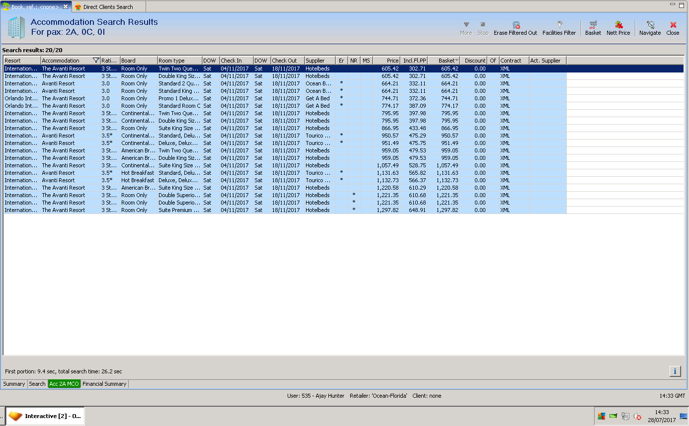
Task: Open Interactive [2] taskbar button
Action: 45,416
